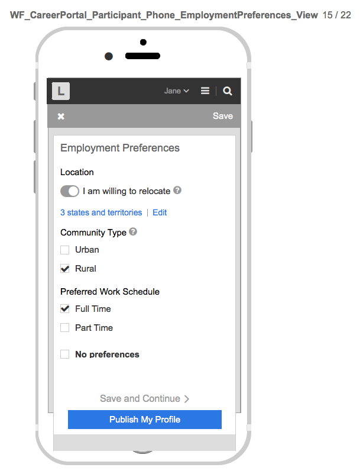Enable the No preferences checkbox
Image resolution: width=363 pixels, height=474 pixels.
pos(65,354)
